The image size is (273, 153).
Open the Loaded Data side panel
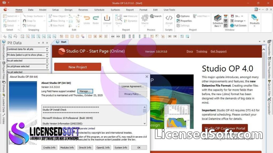click(x=4, y=103)
